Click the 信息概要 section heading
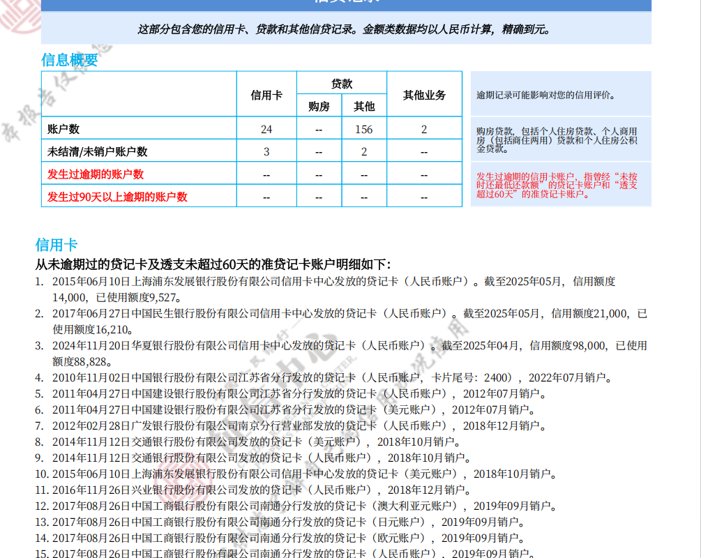 click(x=69, y=60)
